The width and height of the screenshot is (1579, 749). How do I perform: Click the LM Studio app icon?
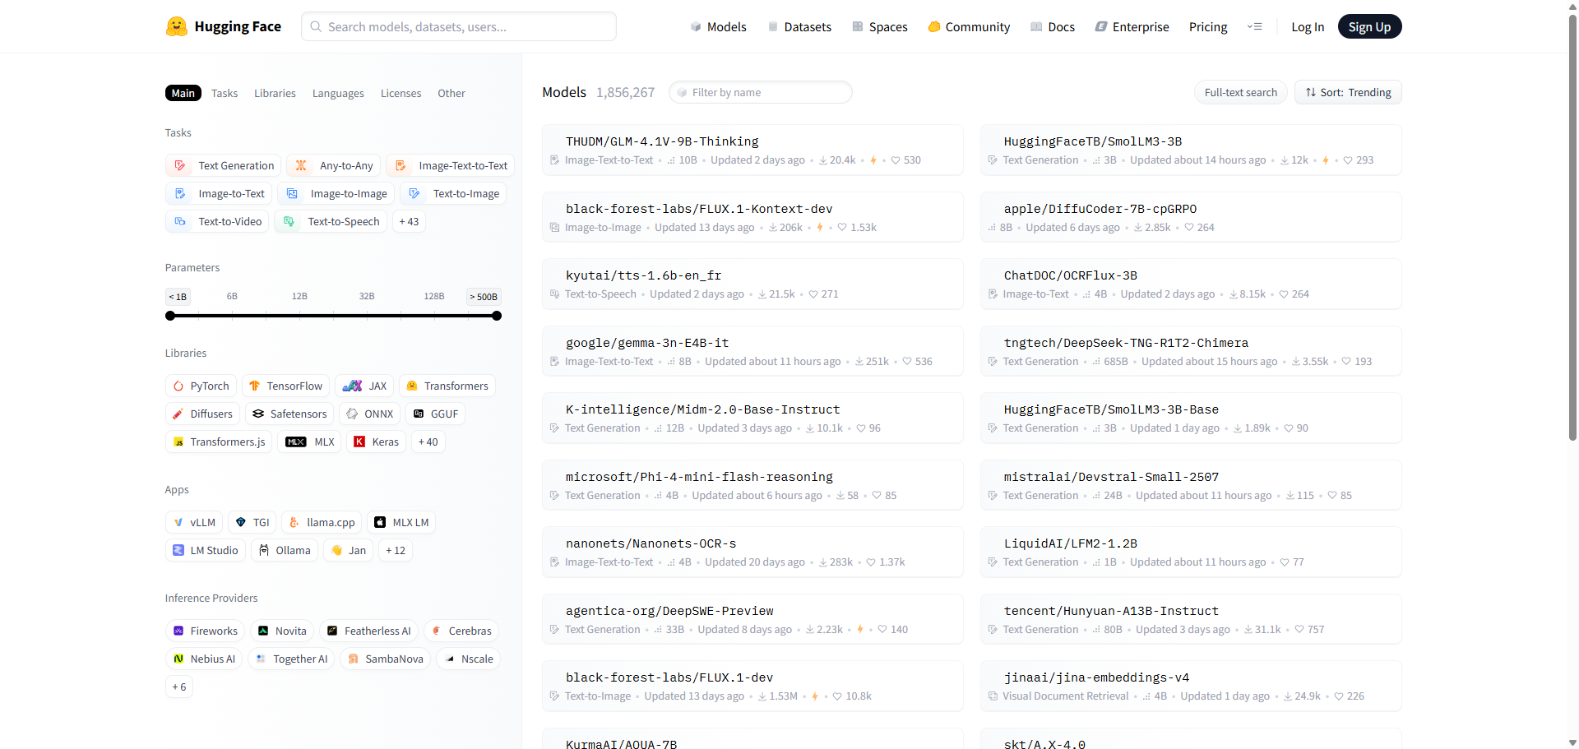178,550
